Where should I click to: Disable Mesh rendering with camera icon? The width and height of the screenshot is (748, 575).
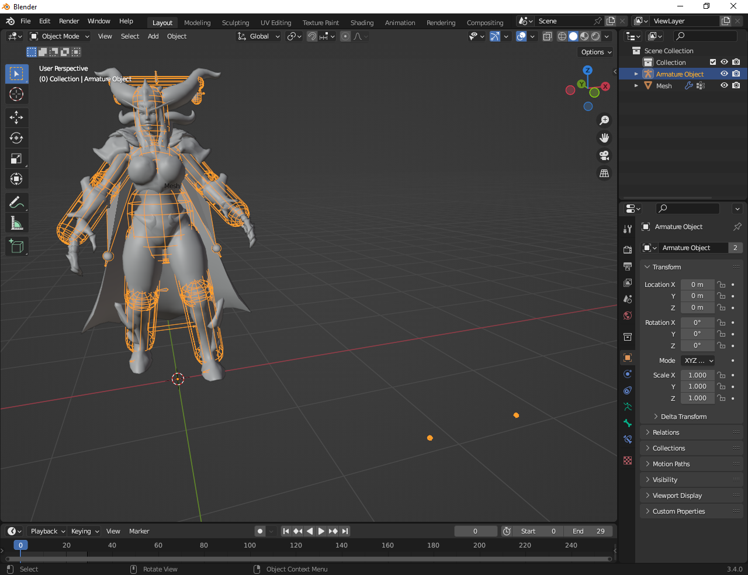coord(736,86)
